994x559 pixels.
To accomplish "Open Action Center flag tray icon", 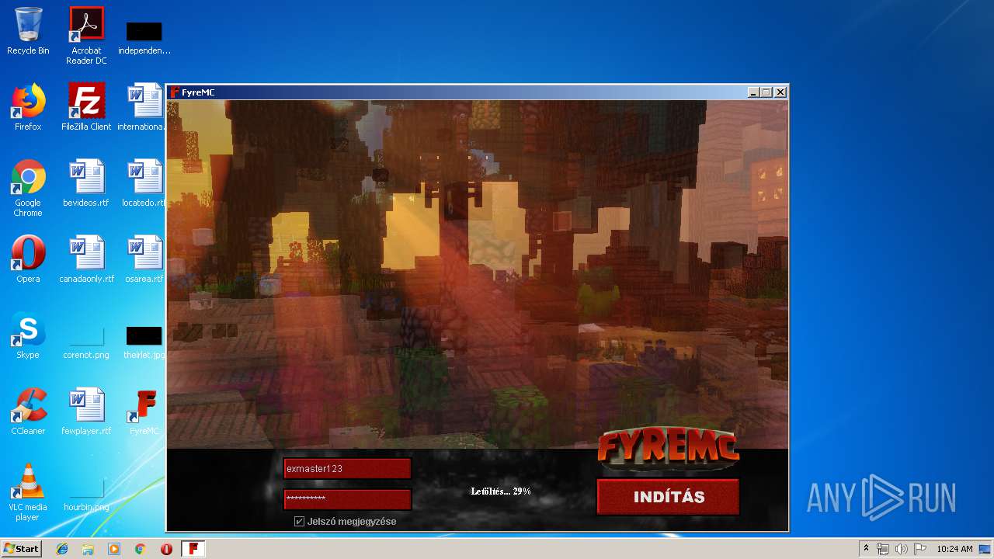I will (919, 549).
